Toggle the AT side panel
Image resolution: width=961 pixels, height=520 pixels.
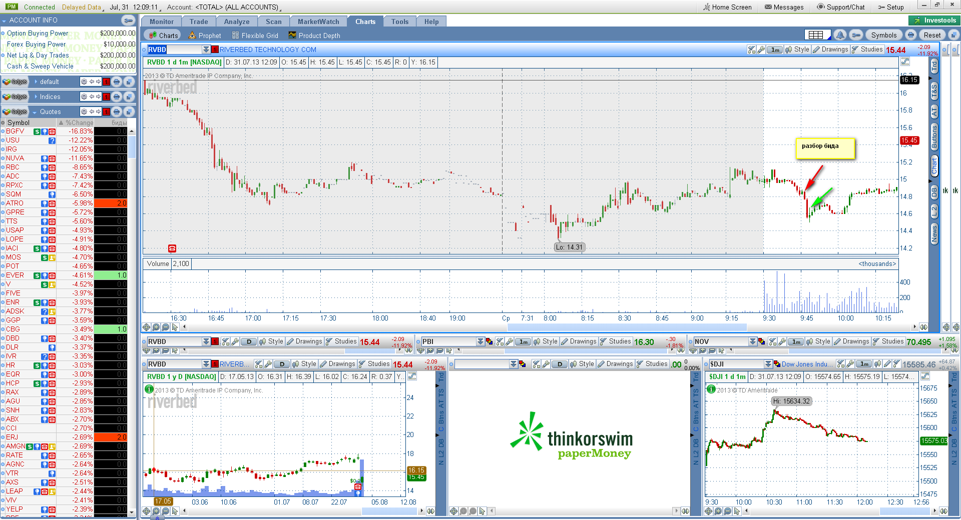click(x=934, y=111)
